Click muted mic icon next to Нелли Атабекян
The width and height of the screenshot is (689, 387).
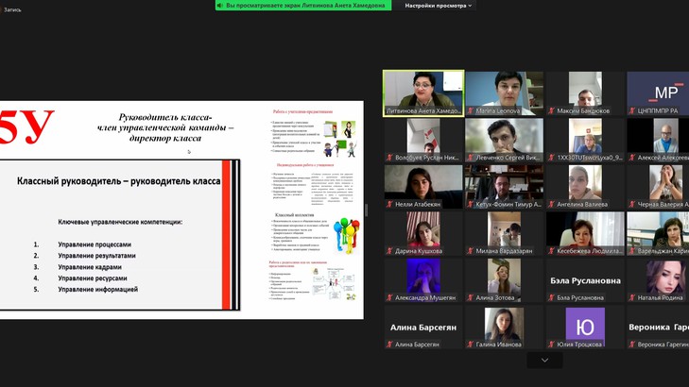389,205
